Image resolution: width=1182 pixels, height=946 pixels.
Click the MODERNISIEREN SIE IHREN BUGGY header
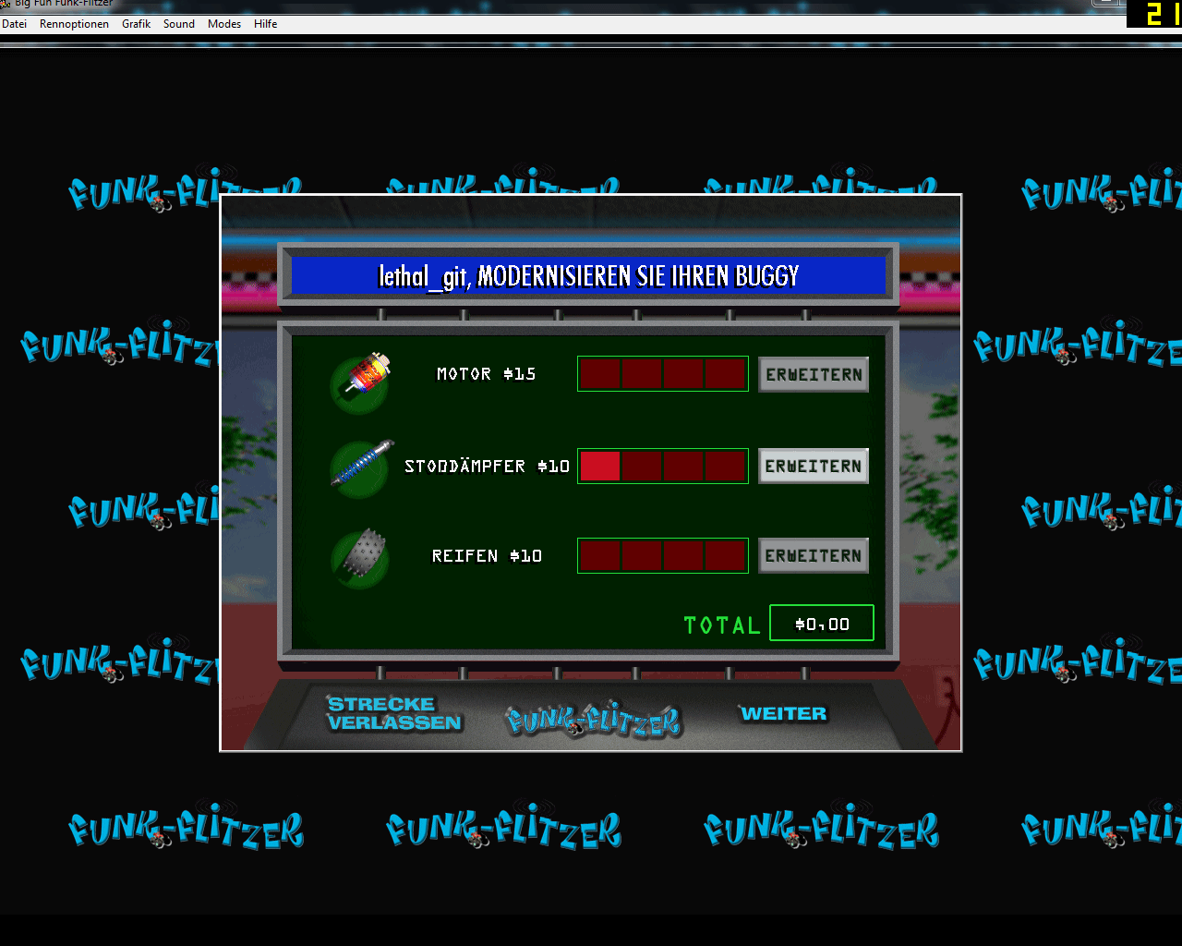pos(589,275)
